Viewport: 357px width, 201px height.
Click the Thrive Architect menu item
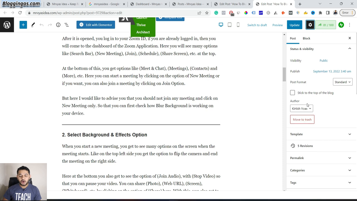(x=143, y=28)
